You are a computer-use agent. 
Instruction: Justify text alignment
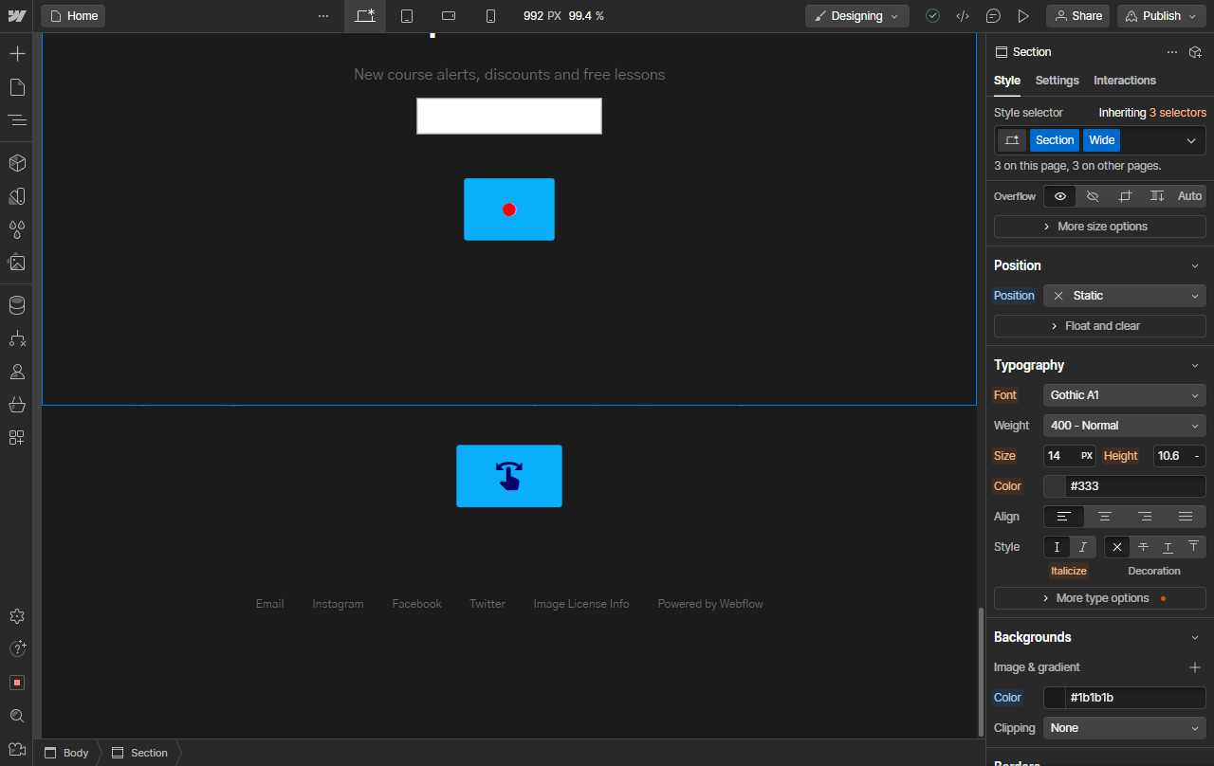click(1186, 517)
